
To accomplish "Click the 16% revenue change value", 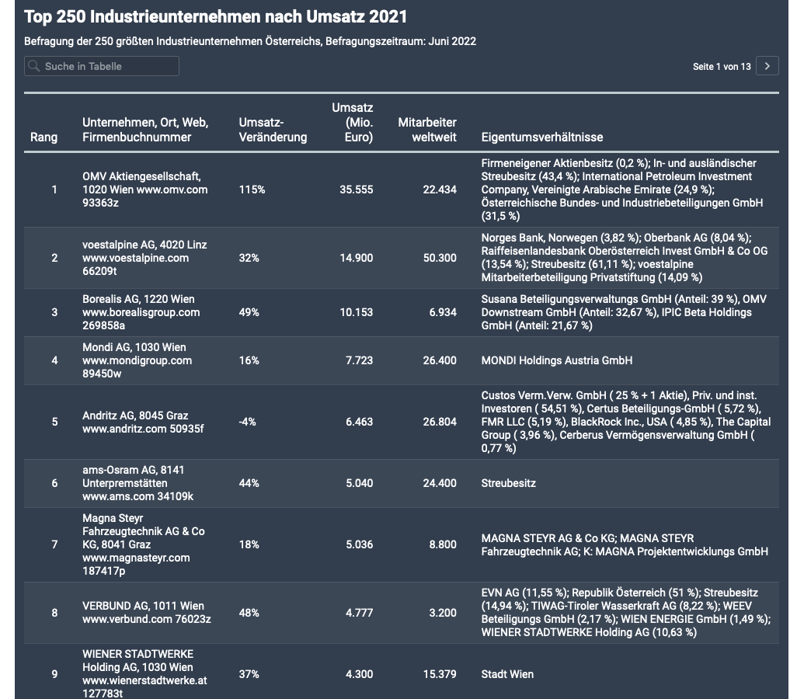I will (249, 360).
